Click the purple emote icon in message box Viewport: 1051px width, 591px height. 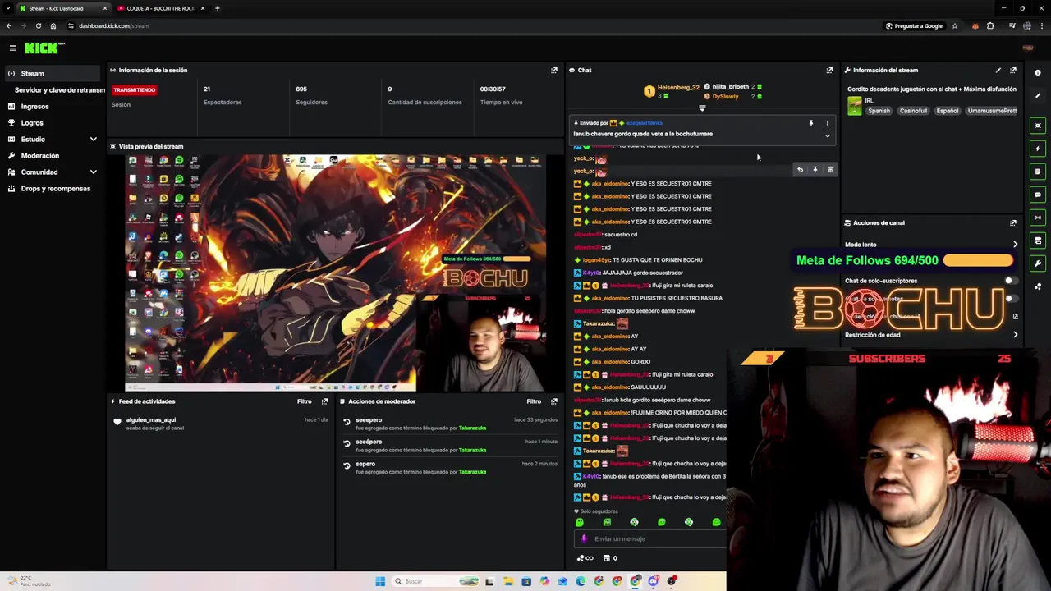(584, 539)
